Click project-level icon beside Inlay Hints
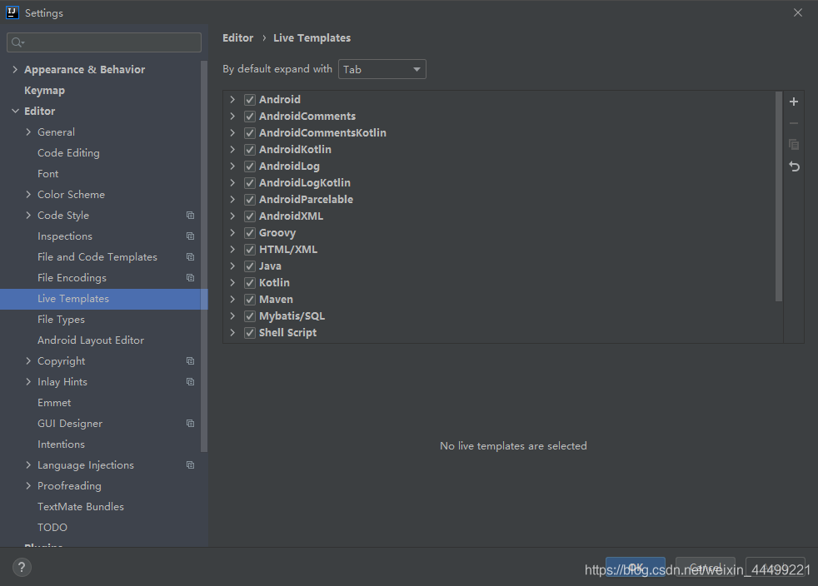 (x=191, y=381)
